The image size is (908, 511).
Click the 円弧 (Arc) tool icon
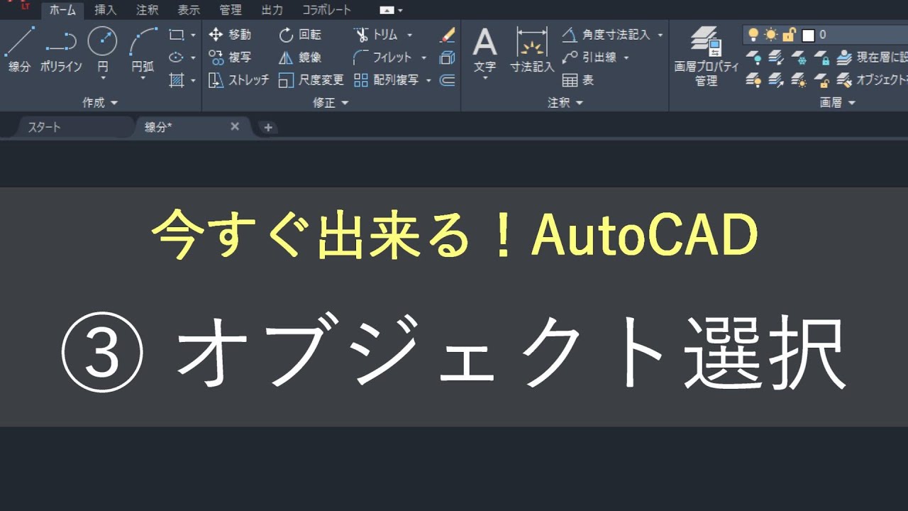click(143, 41)
